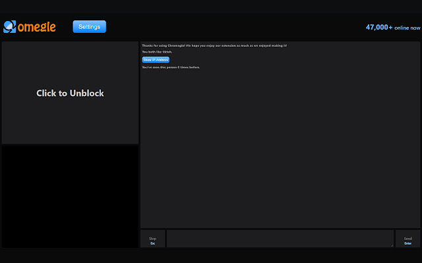Click the 'You both like tiktok.' message
This screenshot has height=263, width=422.
click(157, 52)
